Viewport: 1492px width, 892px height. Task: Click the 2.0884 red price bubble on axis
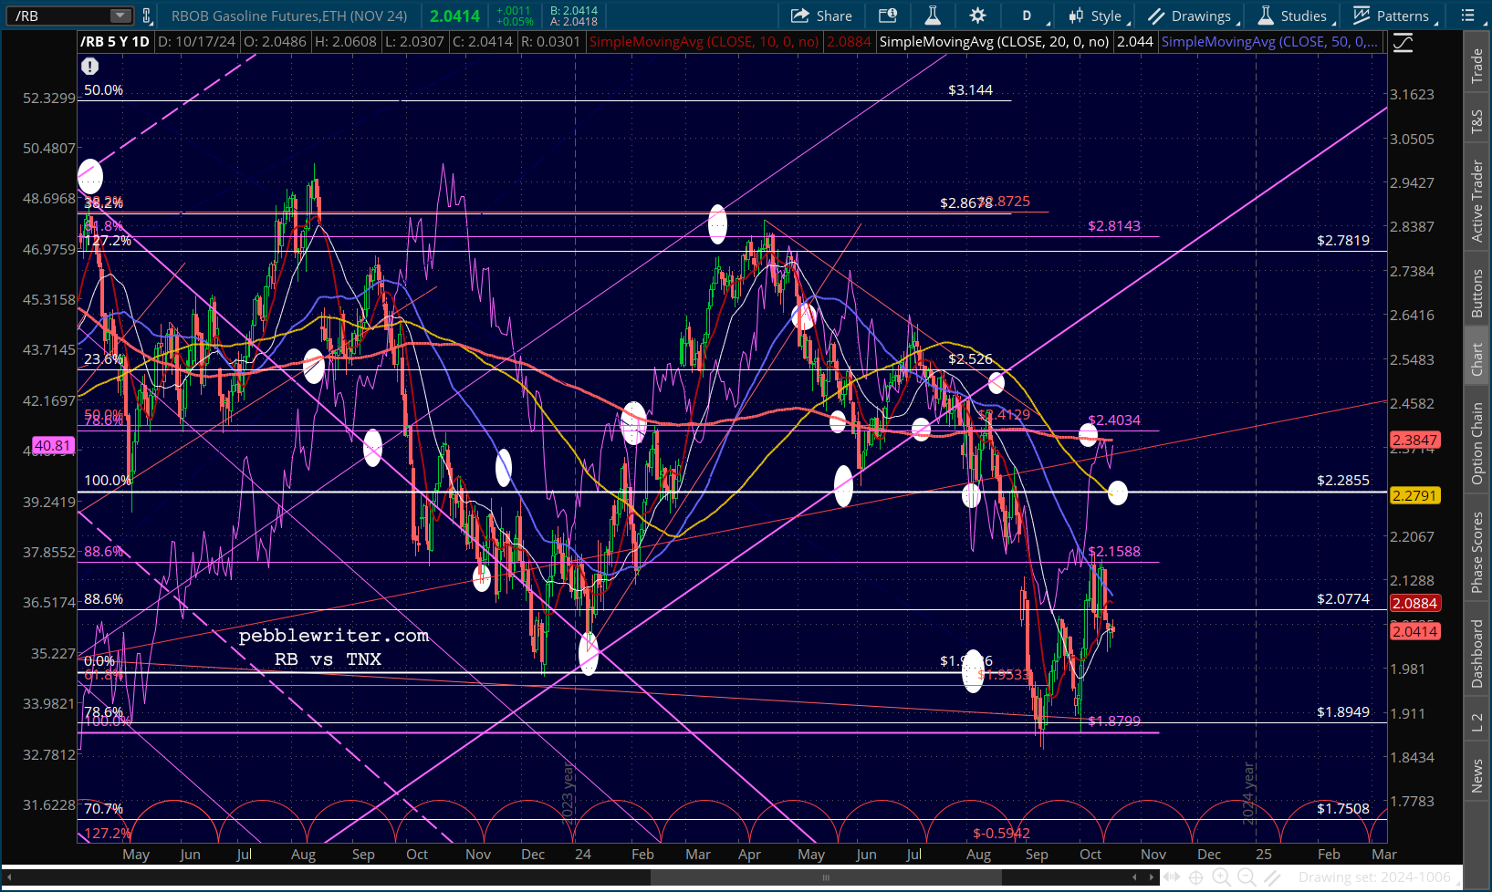pos(1414,603)
